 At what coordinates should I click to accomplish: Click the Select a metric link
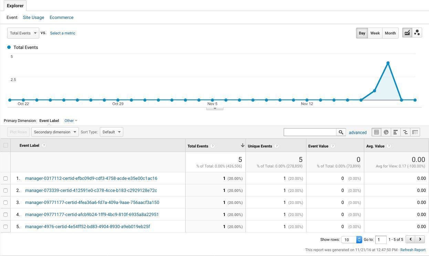pos(63,33)
